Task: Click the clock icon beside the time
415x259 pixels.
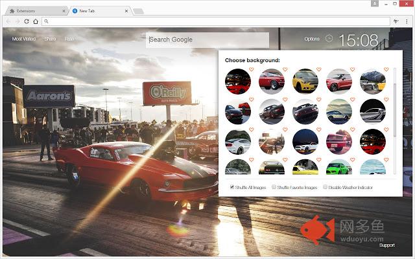Action: pos(329,39)
